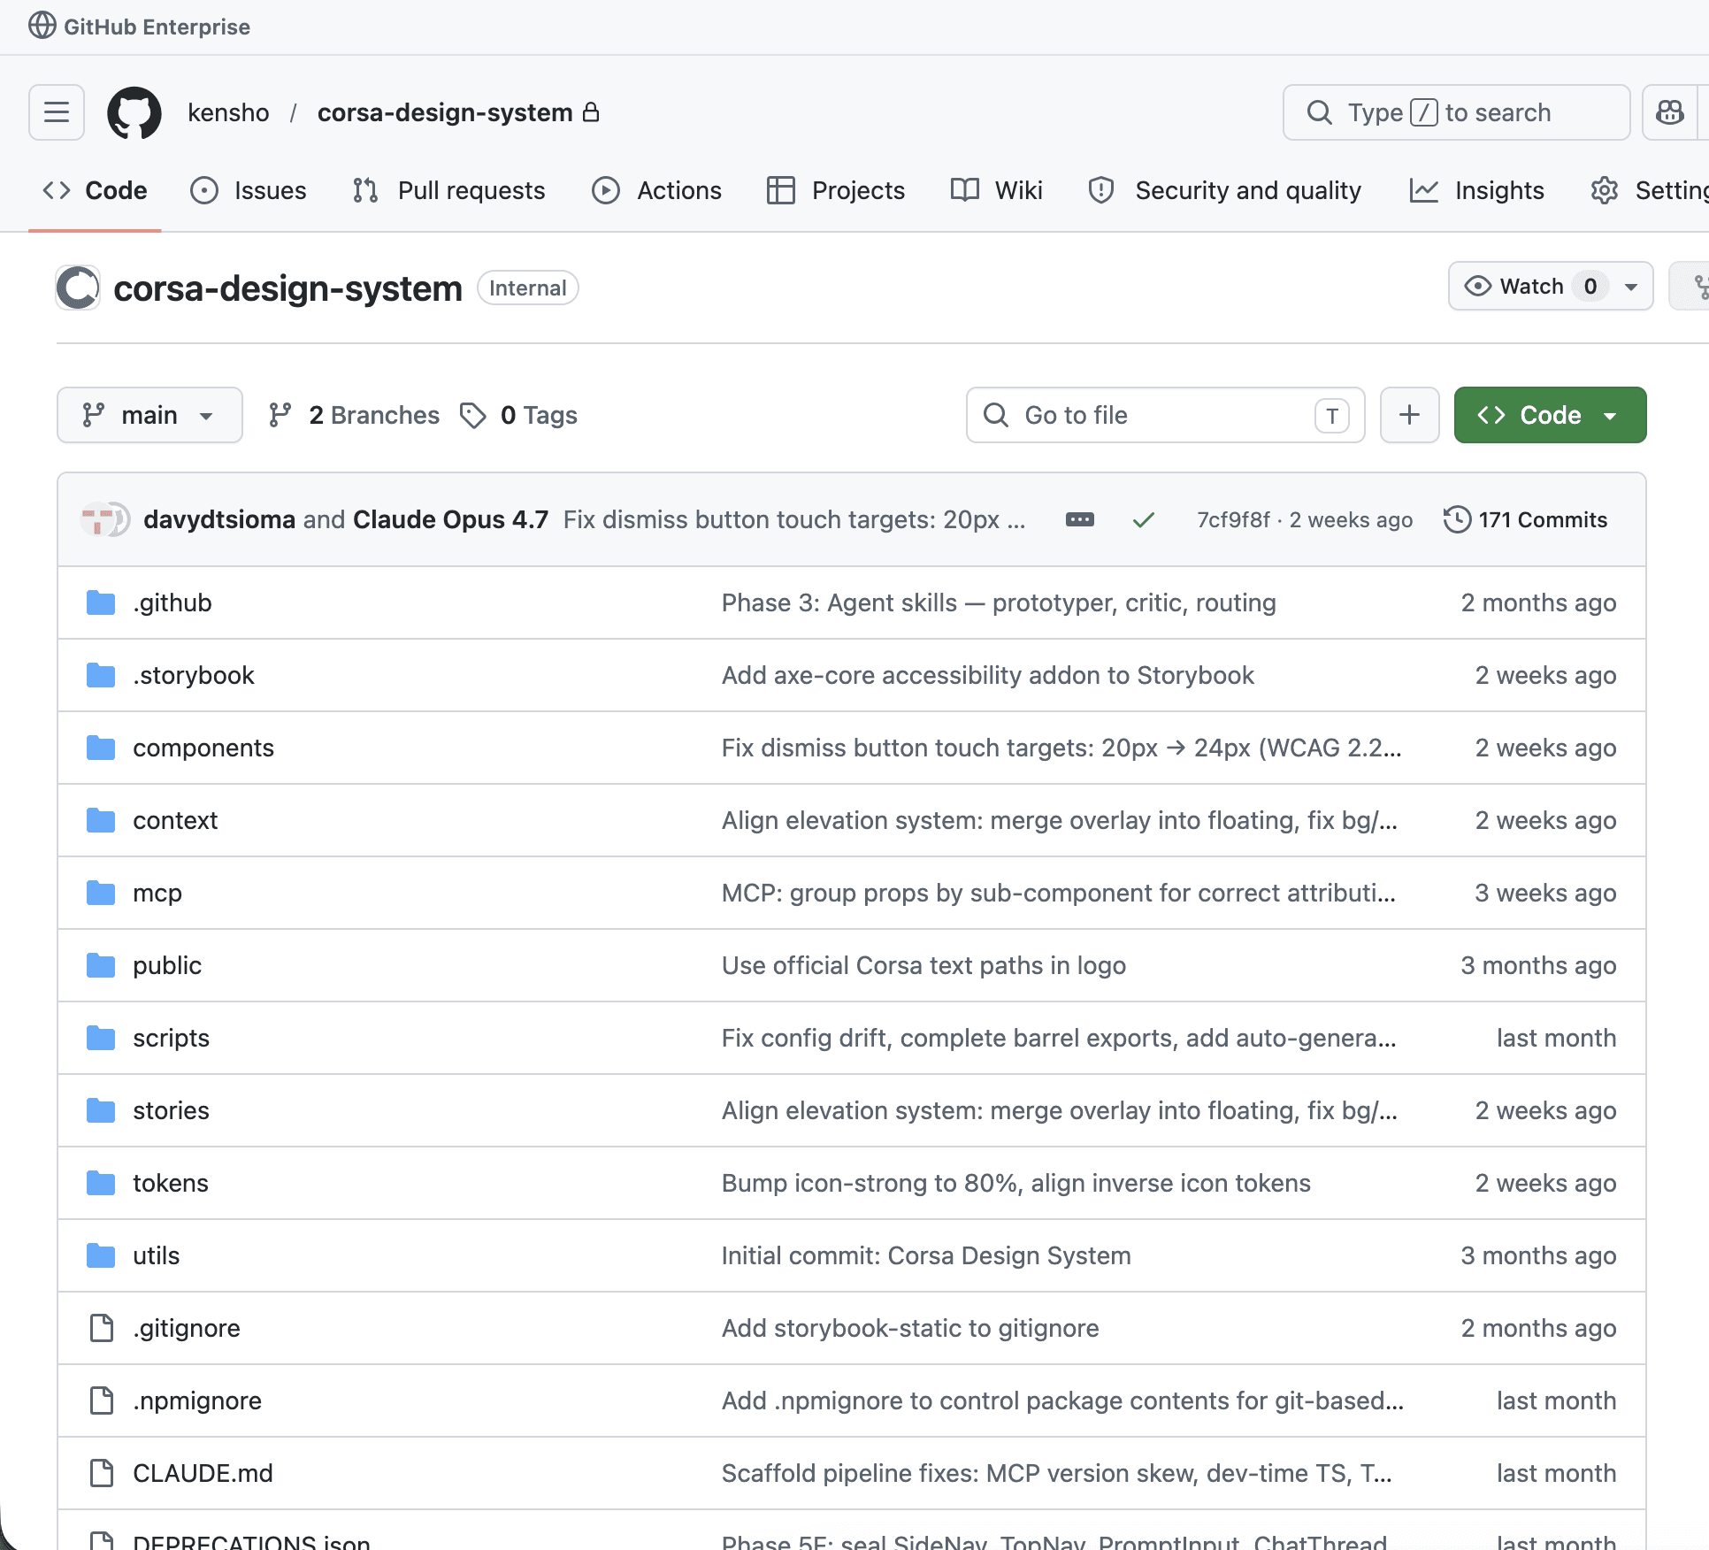Open the .github folder icon

101,602
